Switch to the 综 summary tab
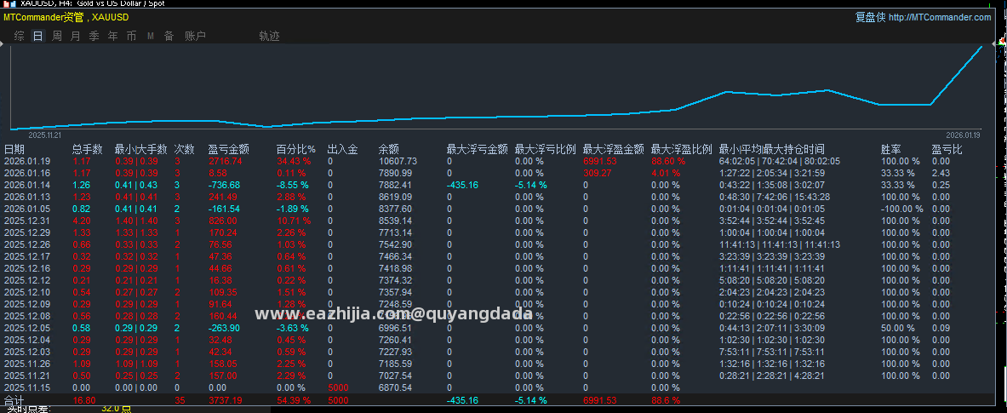Image resolution: width=1007 pixels, height=413 pixels. click(20, 37)
